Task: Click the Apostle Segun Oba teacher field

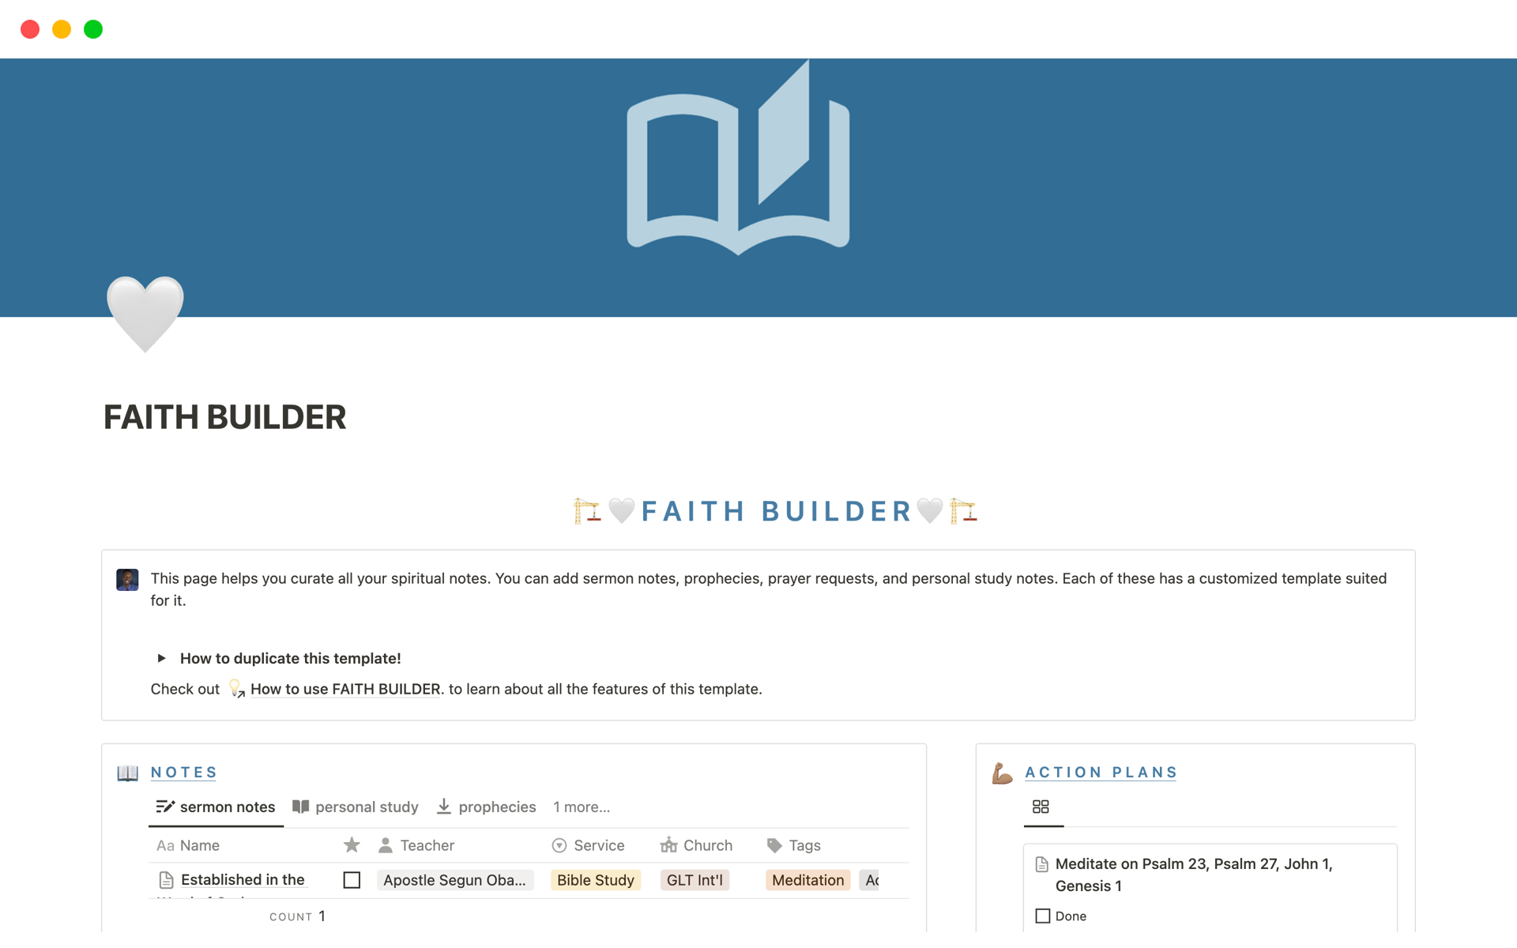Action: (x=454, y=879)
